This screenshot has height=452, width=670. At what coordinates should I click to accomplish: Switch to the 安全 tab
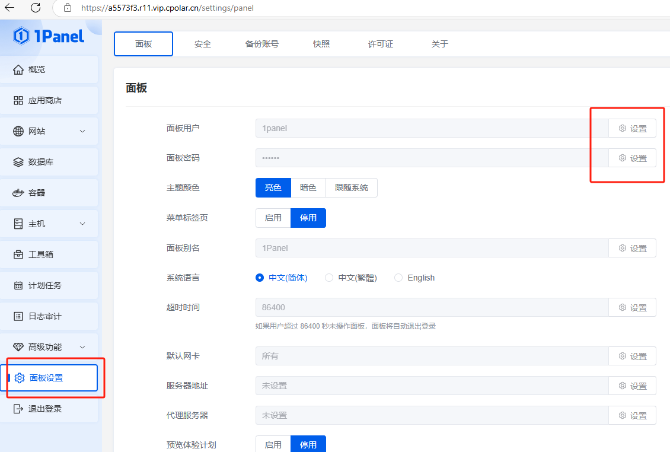pos(203,44)
